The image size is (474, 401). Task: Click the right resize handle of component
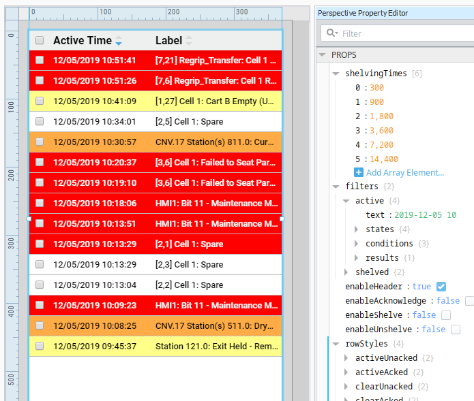click(x=282, y=219)
